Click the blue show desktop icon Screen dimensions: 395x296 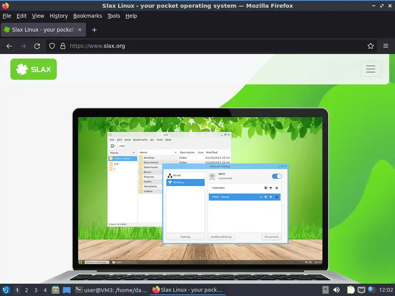pos(66,290)
